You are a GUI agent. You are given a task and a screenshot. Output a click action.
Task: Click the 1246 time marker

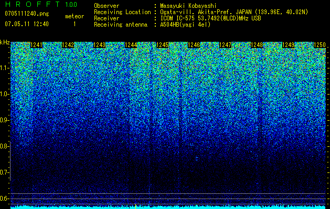(x=194, y=45)
